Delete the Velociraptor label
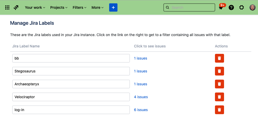This screenshot has width=258, height=117. coord(219,97)
